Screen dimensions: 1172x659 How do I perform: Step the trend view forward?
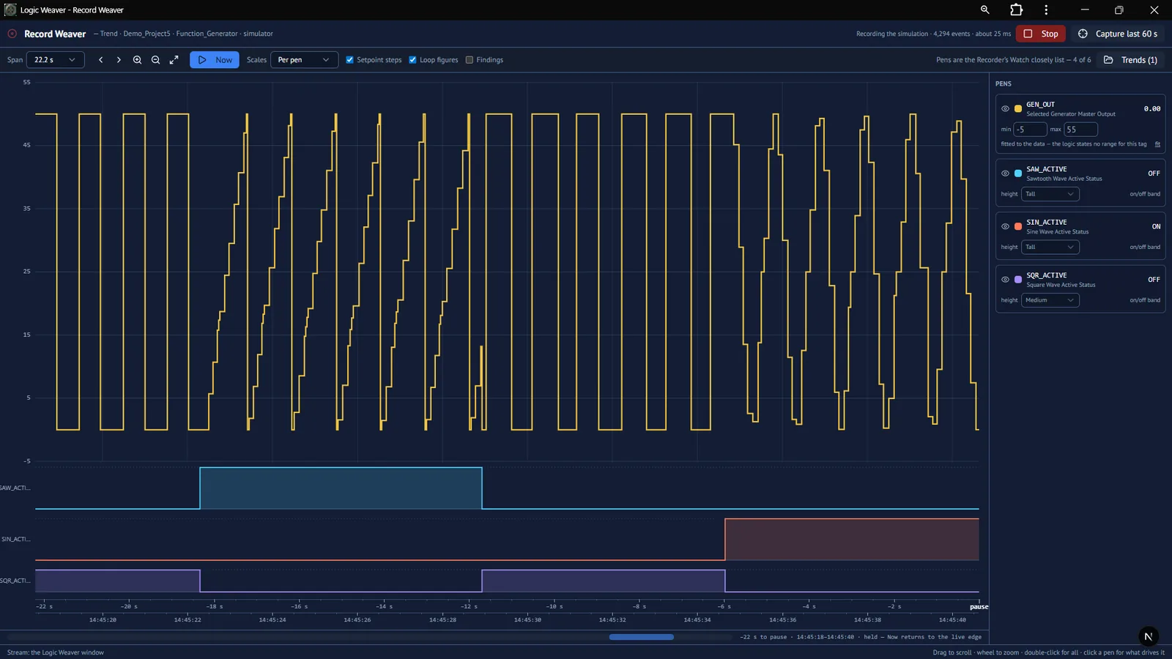119,60
